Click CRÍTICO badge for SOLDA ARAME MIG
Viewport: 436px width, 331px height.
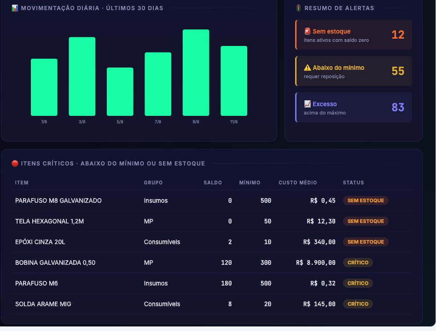point(358,304)
